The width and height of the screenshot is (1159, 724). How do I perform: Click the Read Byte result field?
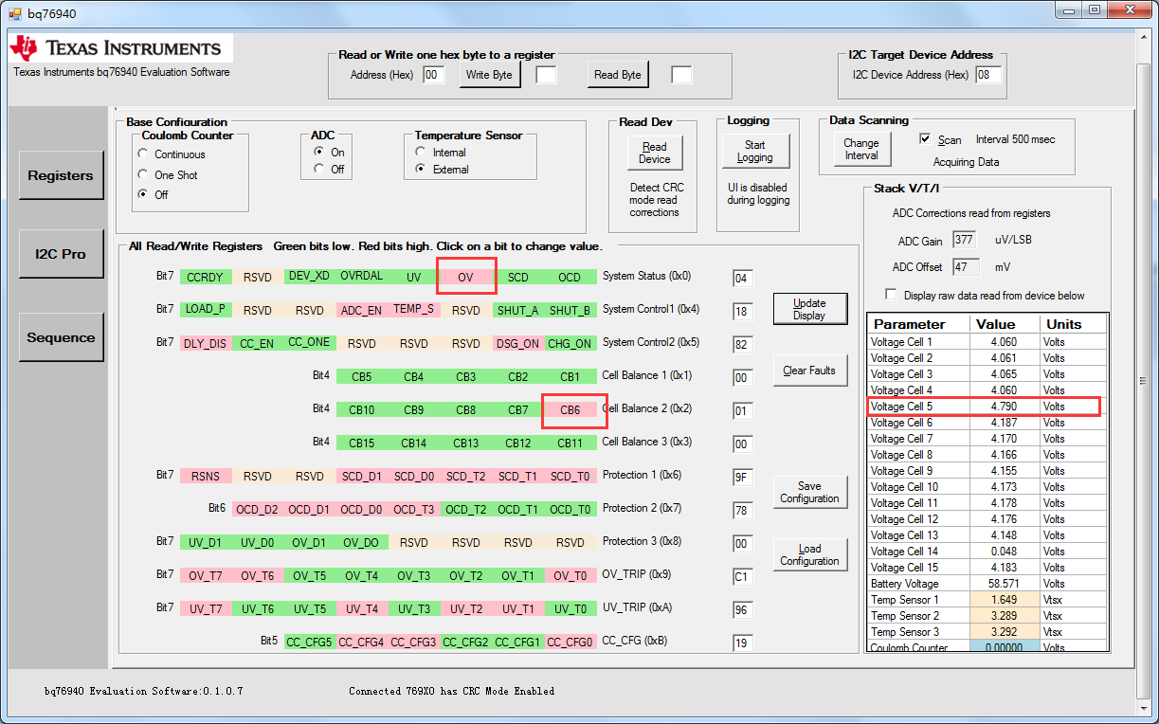pyautogui.click(x=681, y=75)
